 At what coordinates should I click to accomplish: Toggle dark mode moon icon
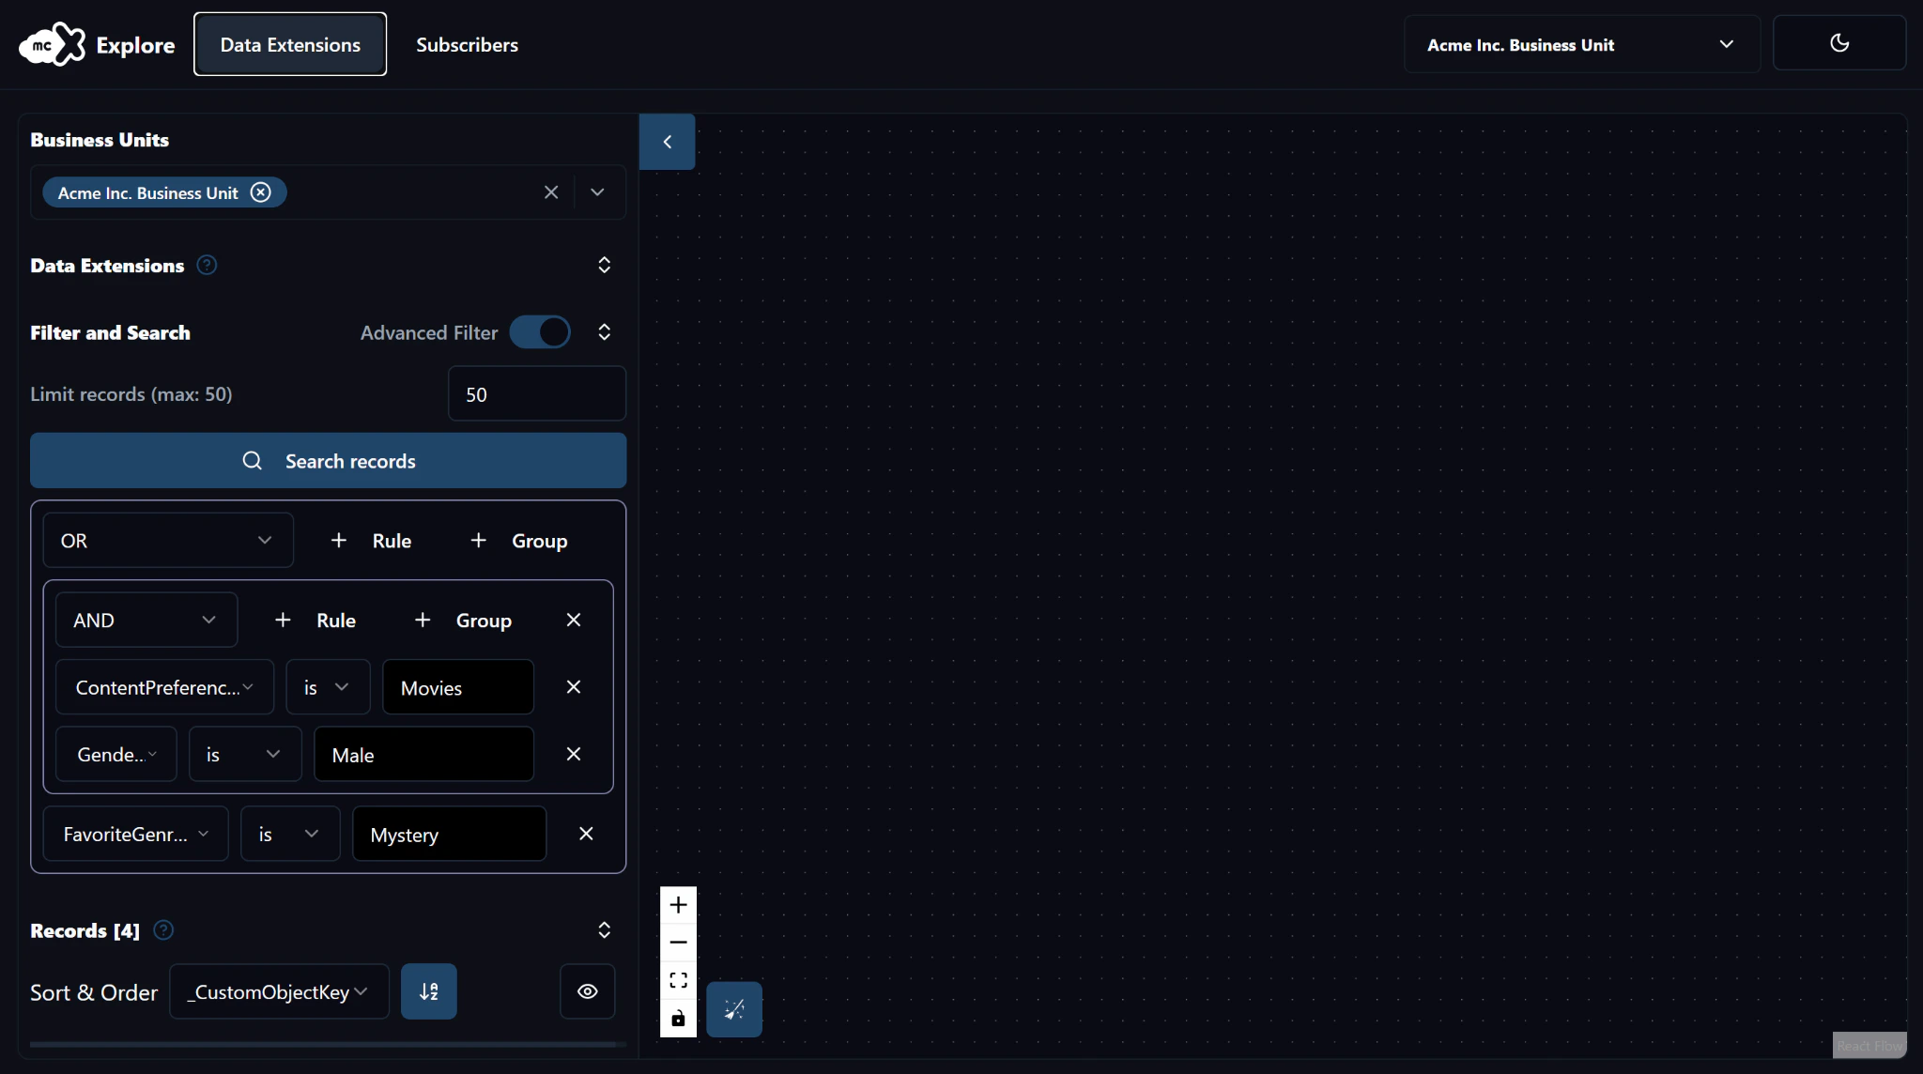tap(1838, 43)
